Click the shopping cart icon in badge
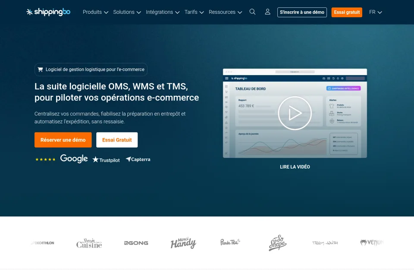The height and width of the screenshot is (276, 414). (41, 69)
